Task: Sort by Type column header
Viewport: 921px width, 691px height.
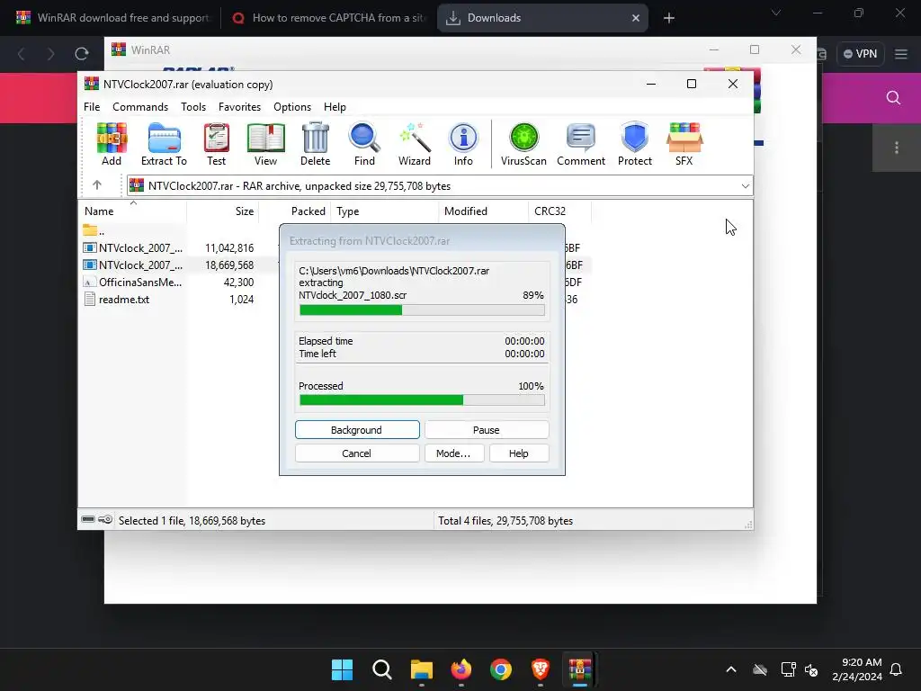Action: pos(384,211)
